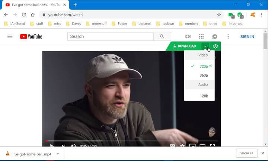268x161 pixels.
Task: Open the YouTube apps grid
Action: coord(201,36)
